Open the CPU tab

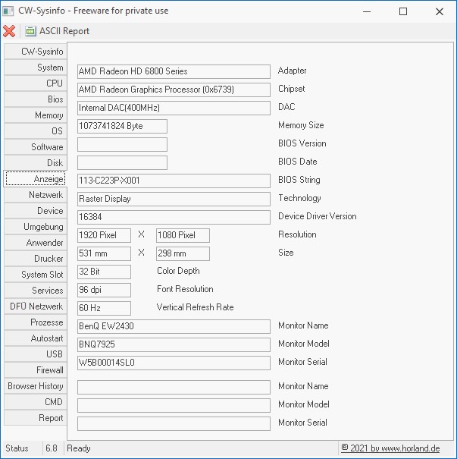point(35,83)
